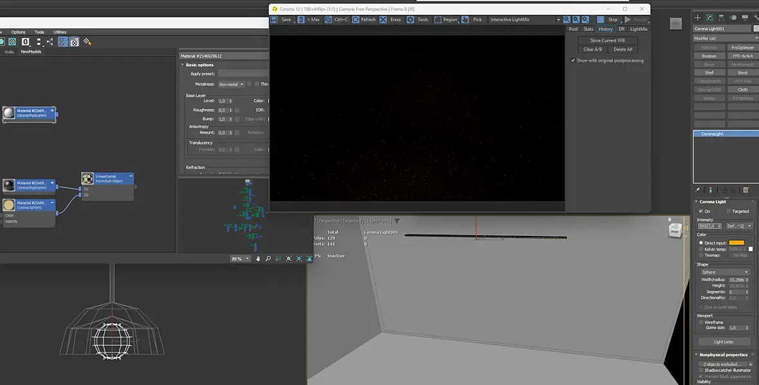
Task: Open the Hierarchy command panel tab
Action: [721, 17]
